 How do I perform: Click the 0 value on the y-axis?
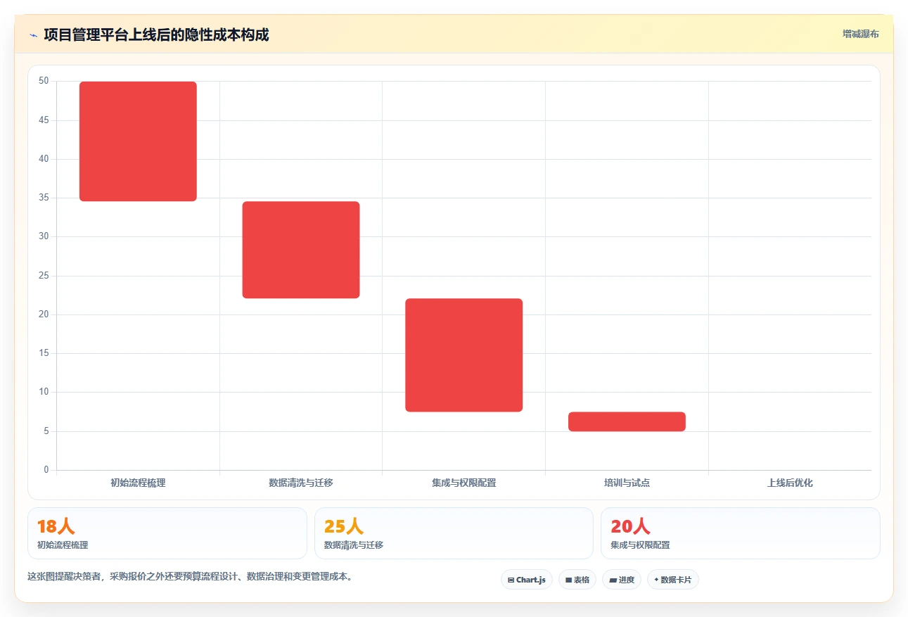pyautogui.click(x=46, y=470)
